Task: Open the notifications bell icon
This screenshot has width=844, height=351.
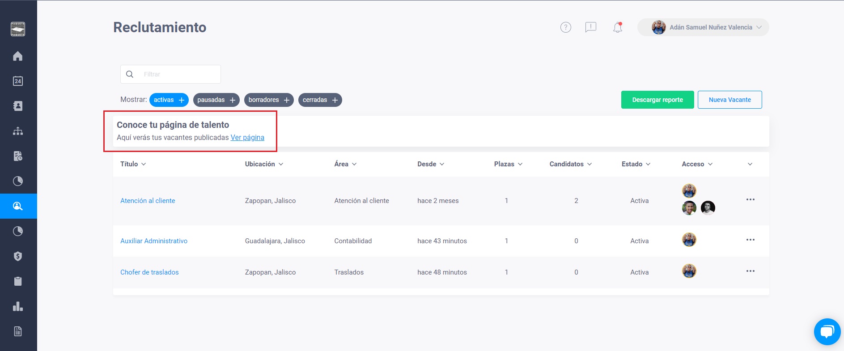Action: click(x=618, y=27)
